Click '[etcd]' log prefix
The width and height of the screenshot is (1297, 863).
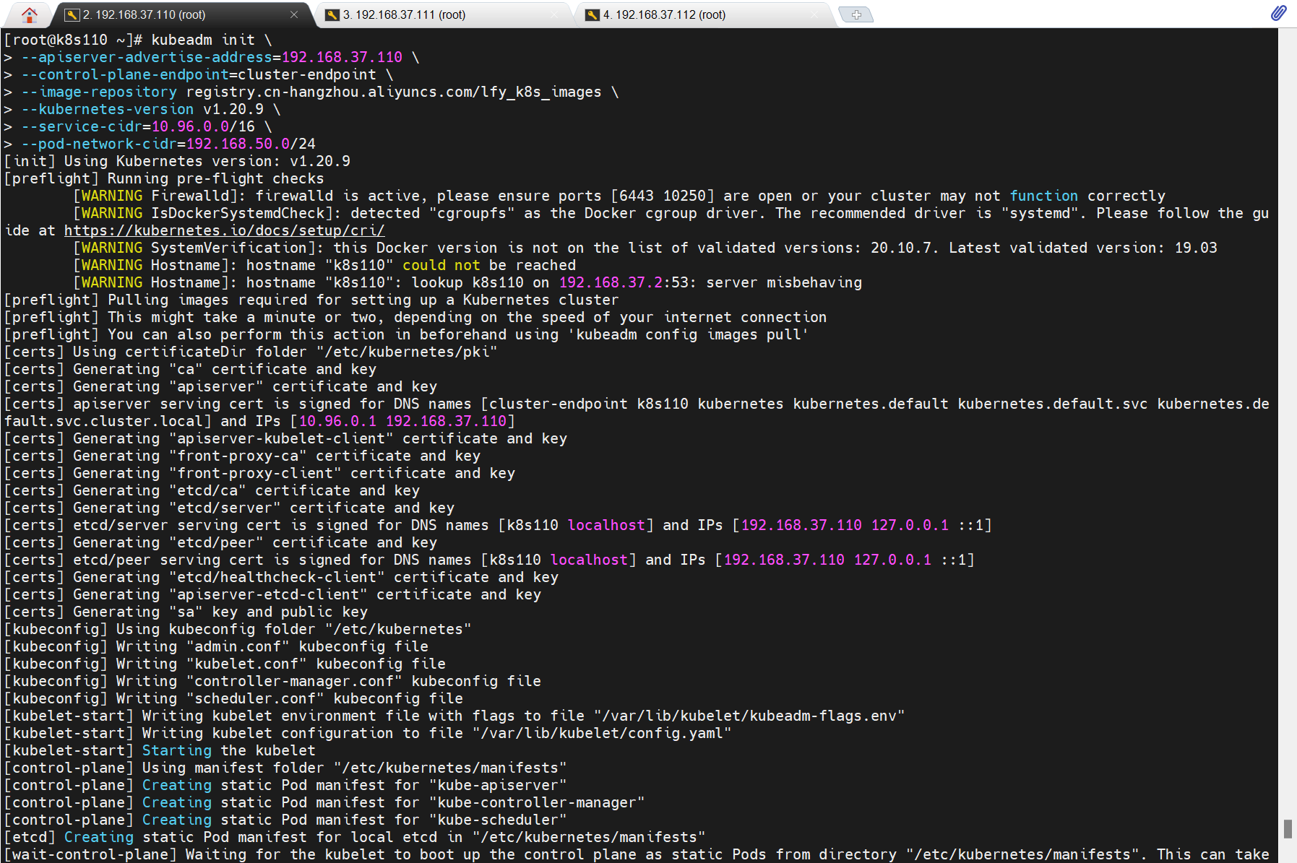[x=30, y=837]
